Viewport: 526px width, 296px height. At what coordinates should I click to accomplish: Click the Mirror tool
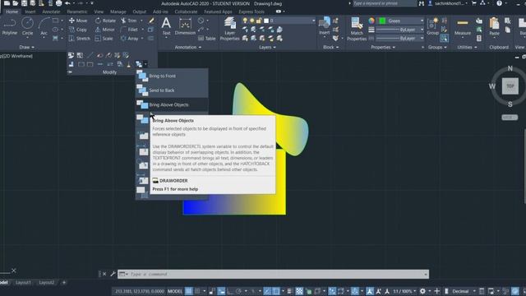click(104, 30)
